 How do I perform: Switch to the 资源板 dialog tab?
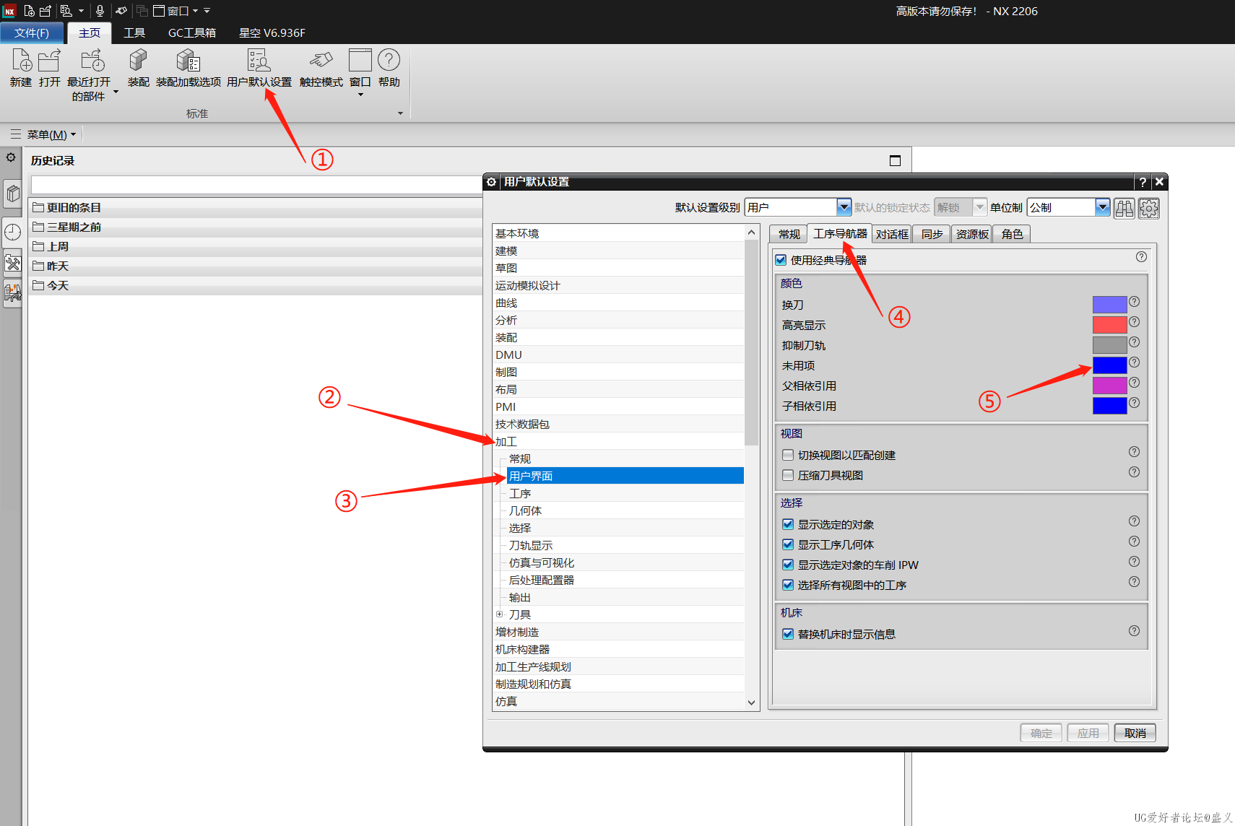point(972,234)
